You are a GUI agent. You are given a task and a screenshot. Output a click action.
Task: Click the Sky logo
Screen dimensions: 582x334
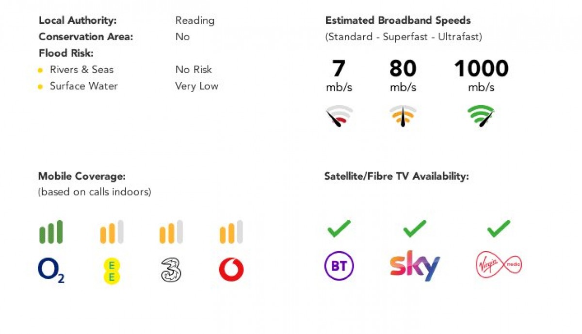(x=415, y=266)
